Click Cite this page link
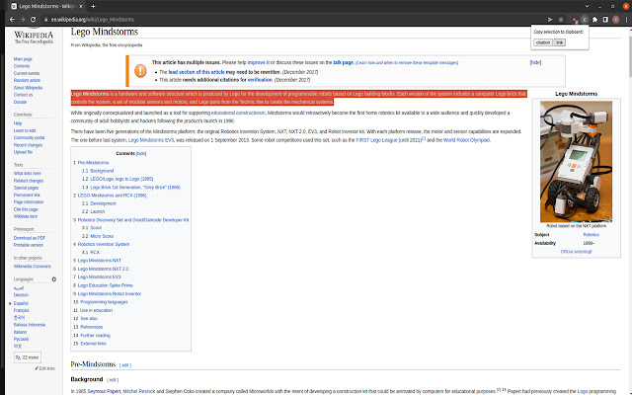The width and height of the screenshot is (632, 395). coord(26,209)
